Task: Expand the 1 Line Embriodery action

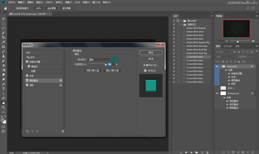Action: click(184, 57)
